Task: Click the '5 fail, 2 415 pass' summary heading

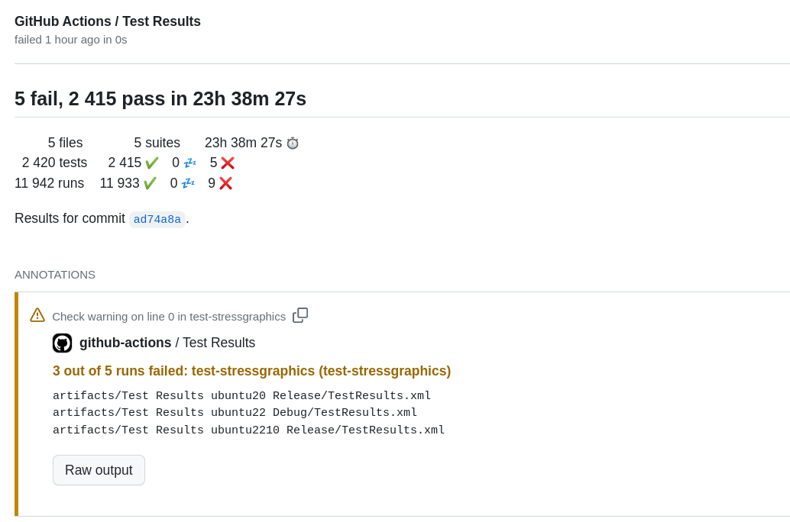Action: coord(160,98)
